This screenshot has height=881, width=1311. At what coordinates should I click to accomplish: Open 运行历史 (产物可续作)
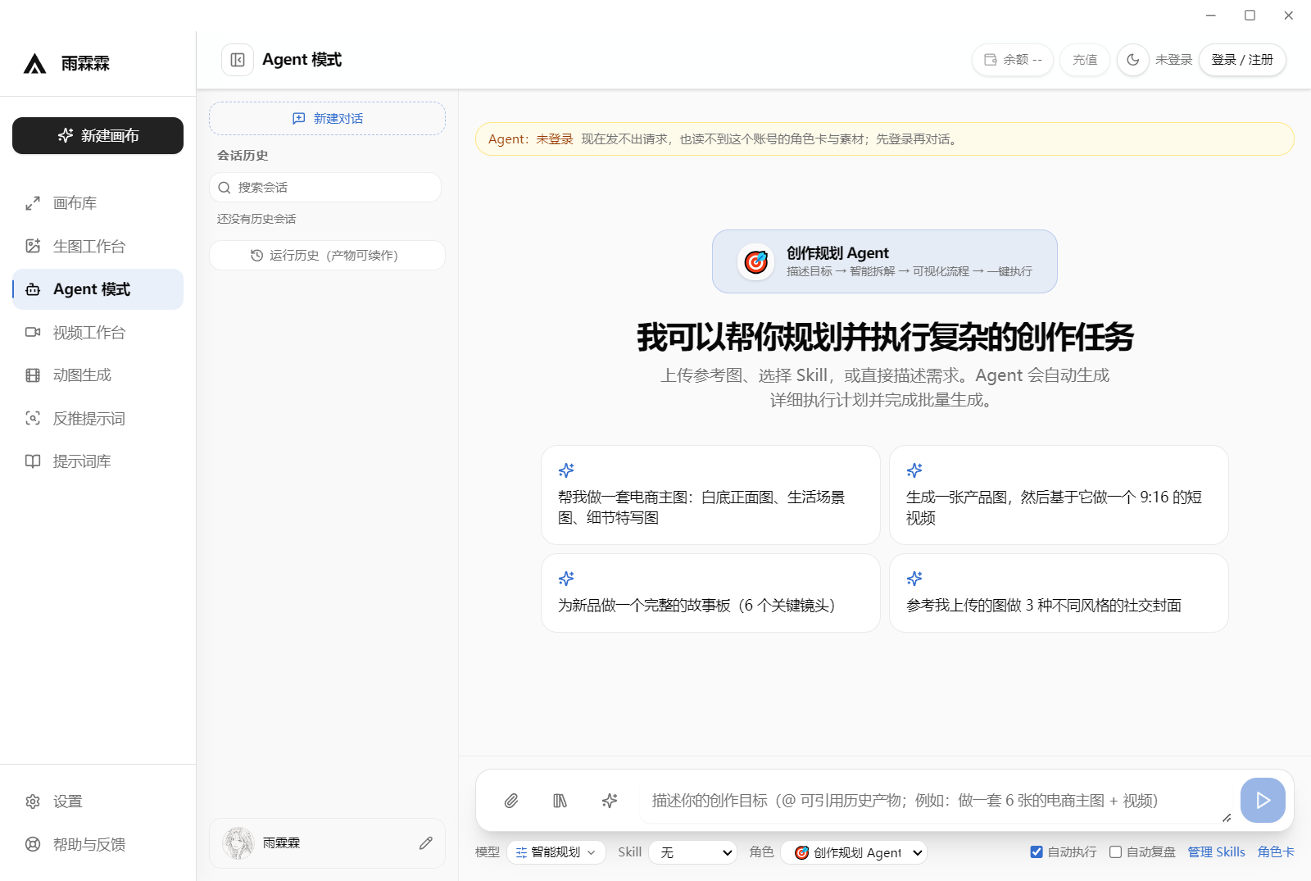[327, 256]
